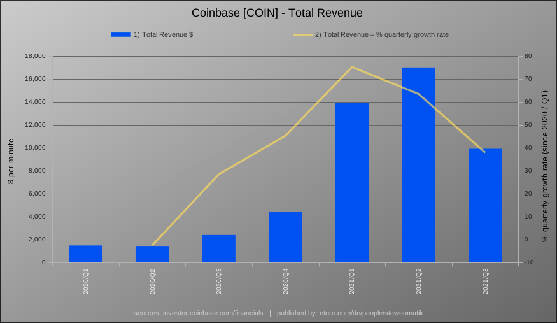Select the 2021/Q1 revenue bar

pos(352,183)
